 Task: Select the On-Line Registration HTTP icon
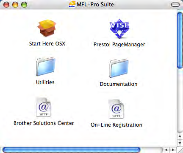pos(116,109)
